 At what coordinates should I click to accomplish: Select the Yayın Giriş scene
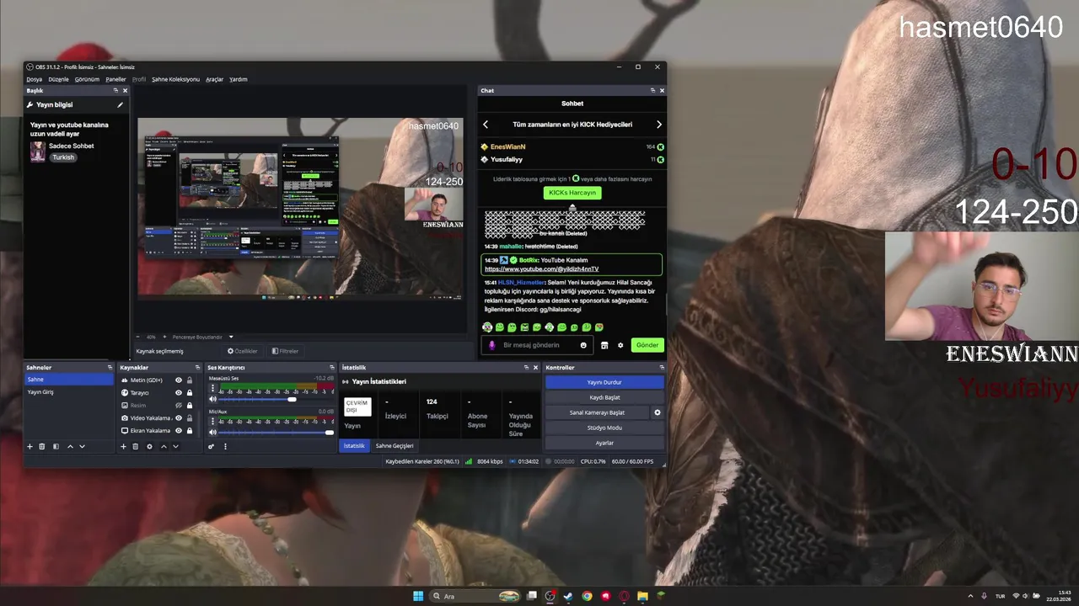coord(68,392)
